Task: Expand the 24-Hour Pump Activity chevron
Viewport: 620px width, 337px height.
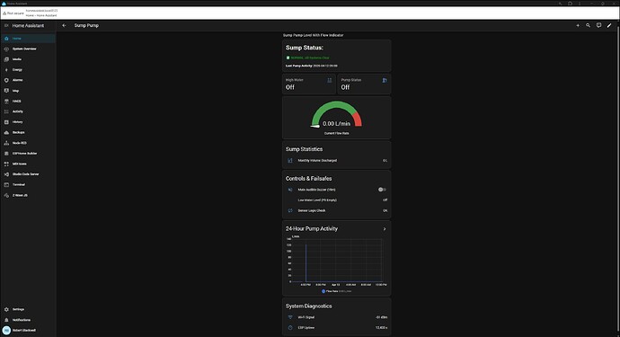Action: (x=385, y=229)
